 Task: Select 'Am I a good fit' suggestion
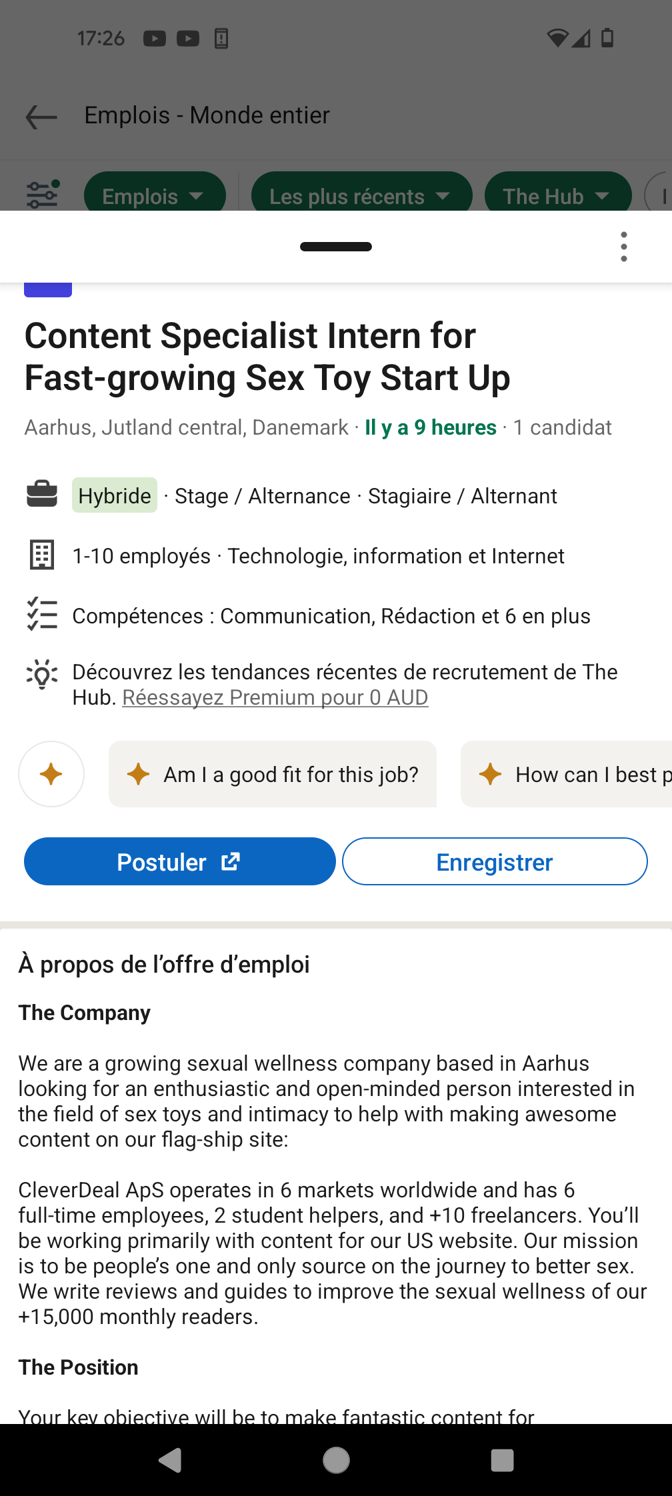[273, 774]
